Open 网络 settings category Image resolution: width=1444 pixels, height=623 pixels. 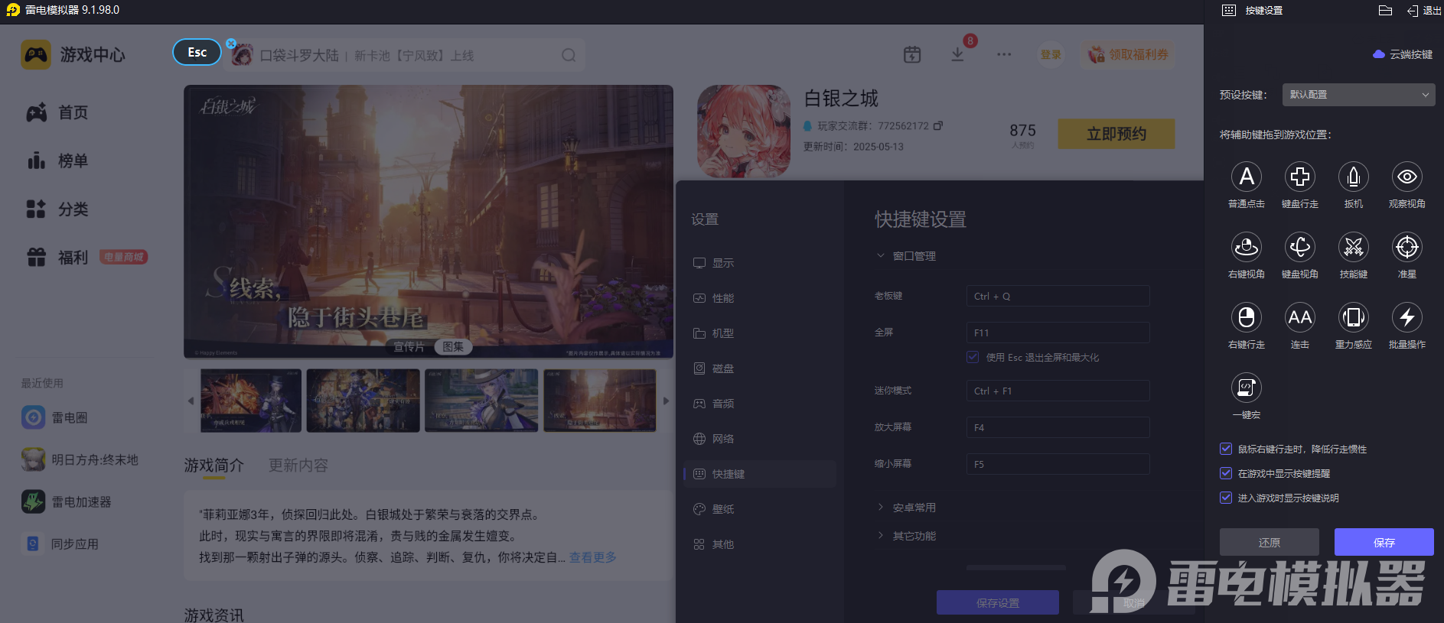[759, 439]
